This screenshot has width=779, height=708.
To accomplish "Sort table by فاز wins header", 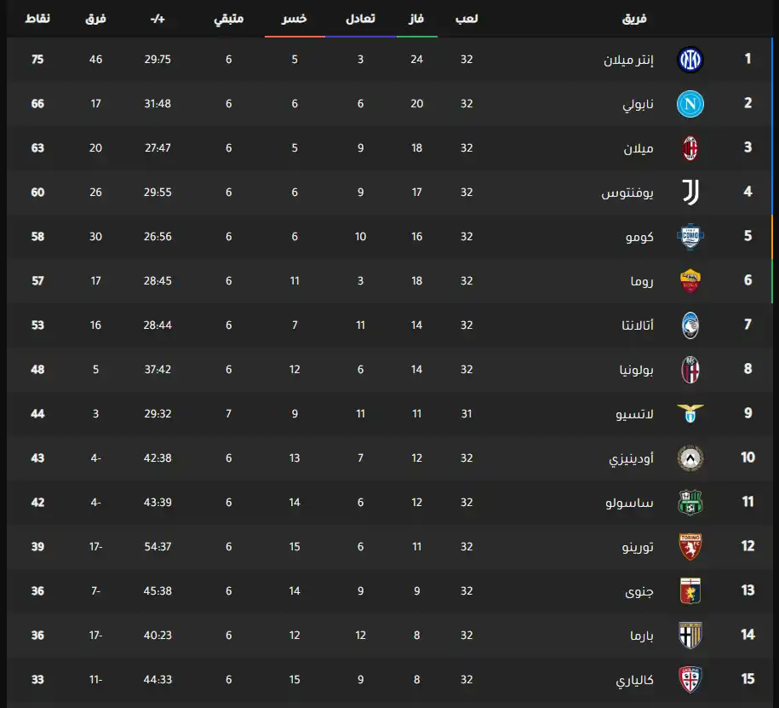I will pos(417,18).
